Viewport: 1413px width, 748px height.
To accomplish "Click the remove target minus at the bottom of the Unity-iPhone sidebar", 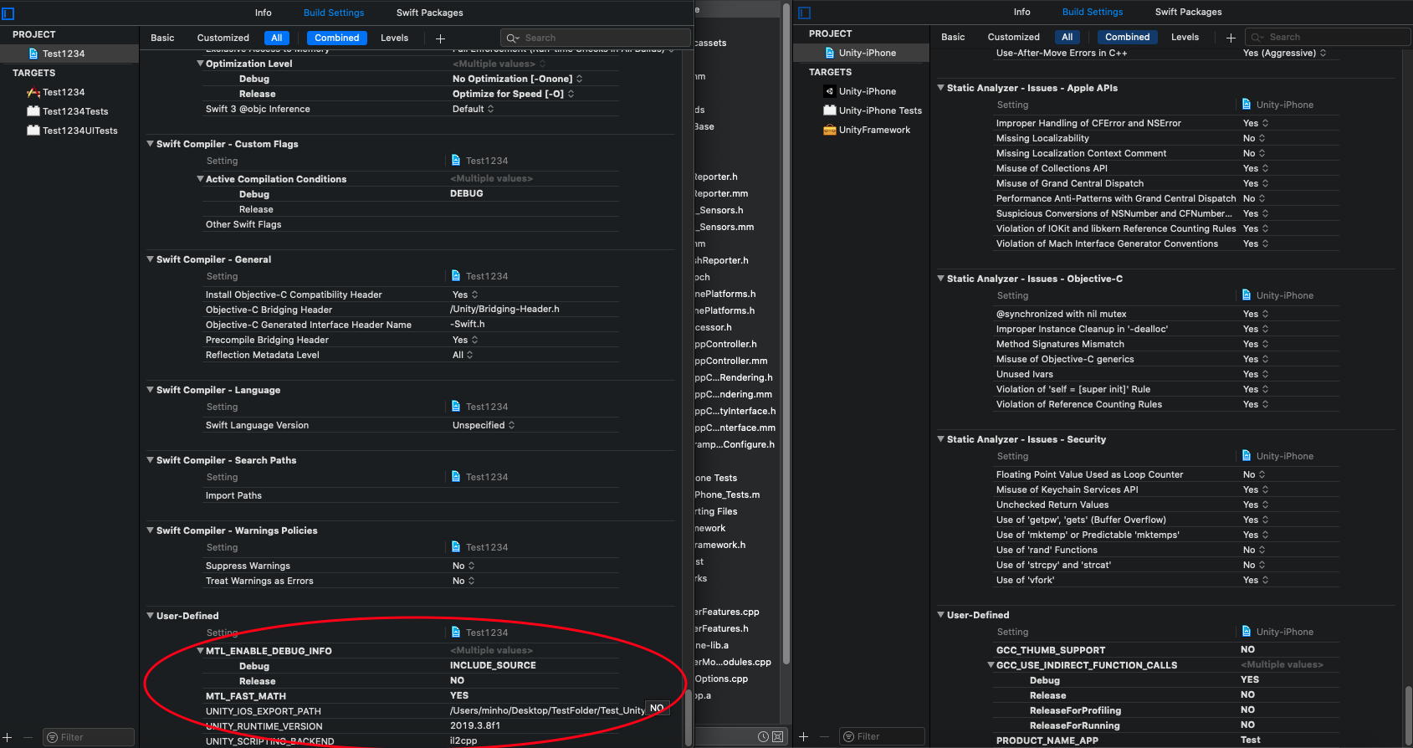I will click(825, 736).
